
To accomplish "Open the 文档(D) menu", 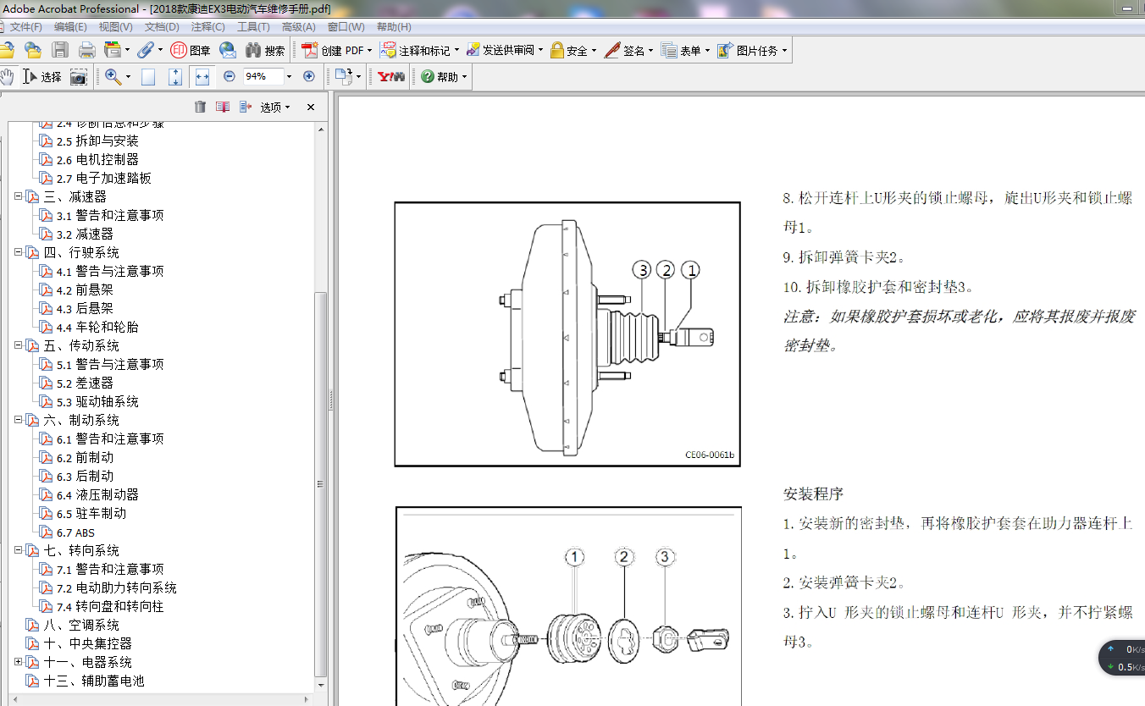I will [162, 27].
